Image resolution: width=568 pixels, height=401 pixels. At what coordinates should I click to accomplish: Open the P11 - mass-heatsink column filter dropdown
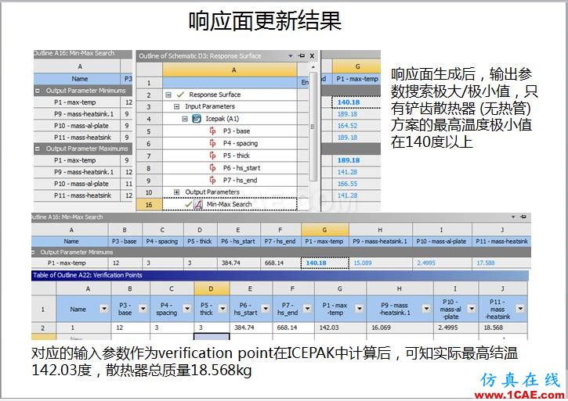[x=520, y=309]
